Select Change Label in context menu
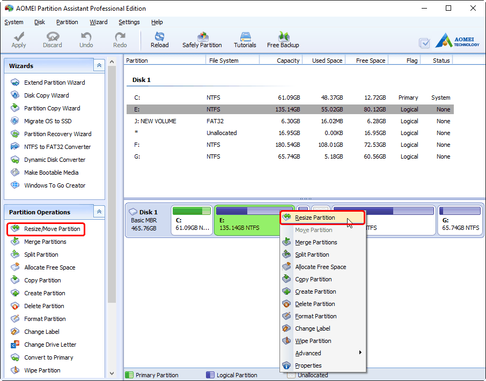Screen dimensions: 486x381 [x=322, y=328]
